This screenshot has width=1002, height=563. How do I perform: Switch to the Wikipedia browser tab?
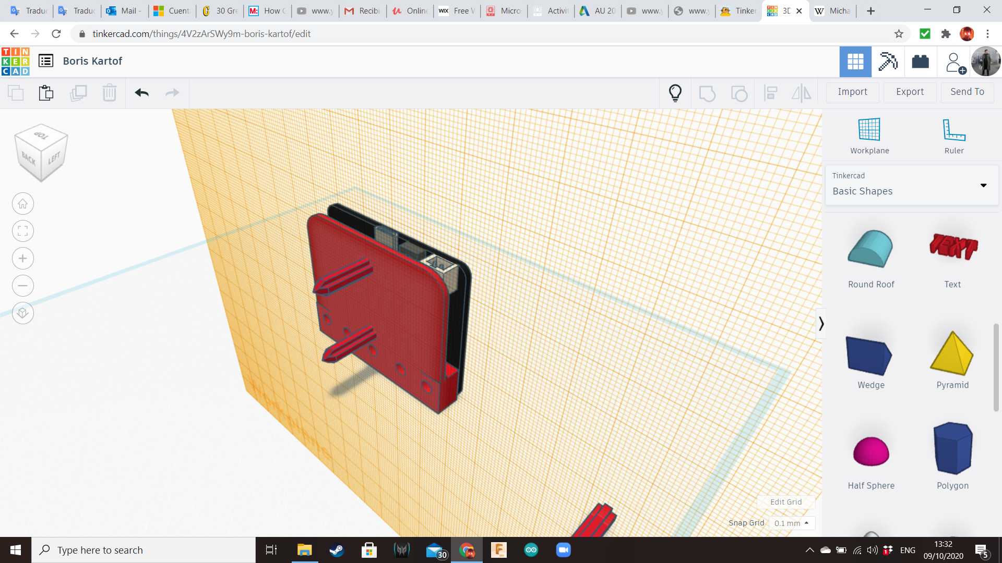click(x=832, y=10)
